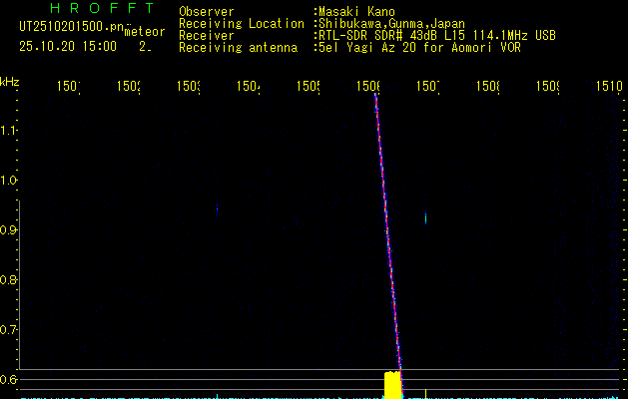The height and width of the screenshot is (399, 628).
Task: Click the 'Observer' field label
Action: pos(207,11)
